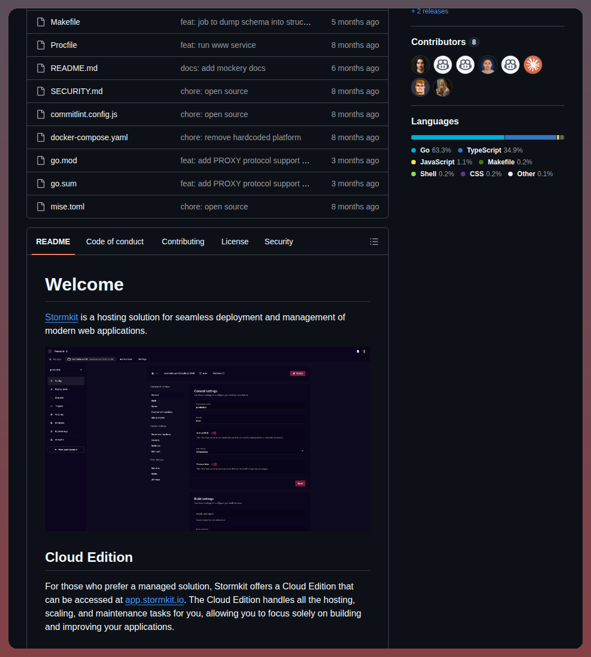Click the Welcome heading
Image resolution: width=591 pixels, height=657 pixels.
(x=85, y=284)
